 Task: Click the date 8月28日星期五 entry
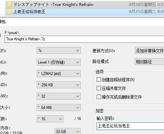click(x=146, y=5)
